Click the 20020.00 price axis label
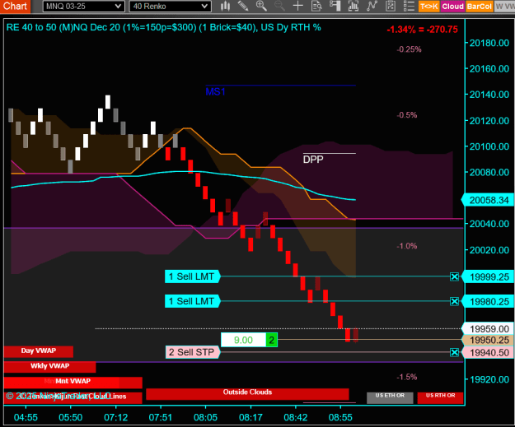This screenshot has width=515, height=427. [x=489, y=250]
